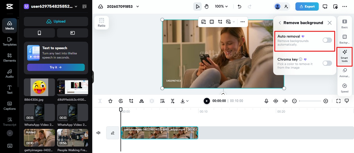
Task: Click the Export button
Action: tap(307, 7)
